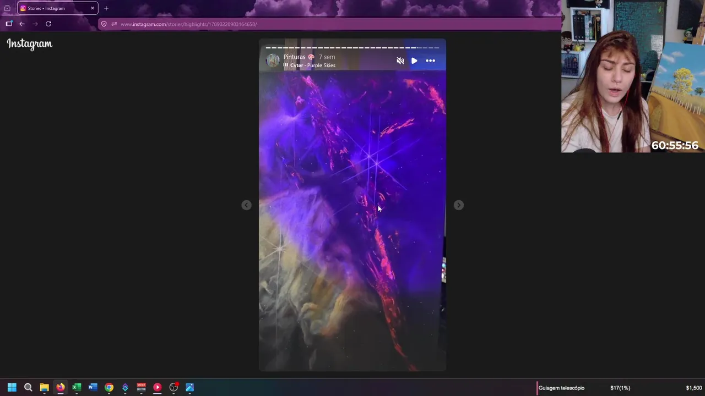This screenshot has width=705, height=396.
Task: Open the purple diamond app in taskbar
Action: coord(125,387)
